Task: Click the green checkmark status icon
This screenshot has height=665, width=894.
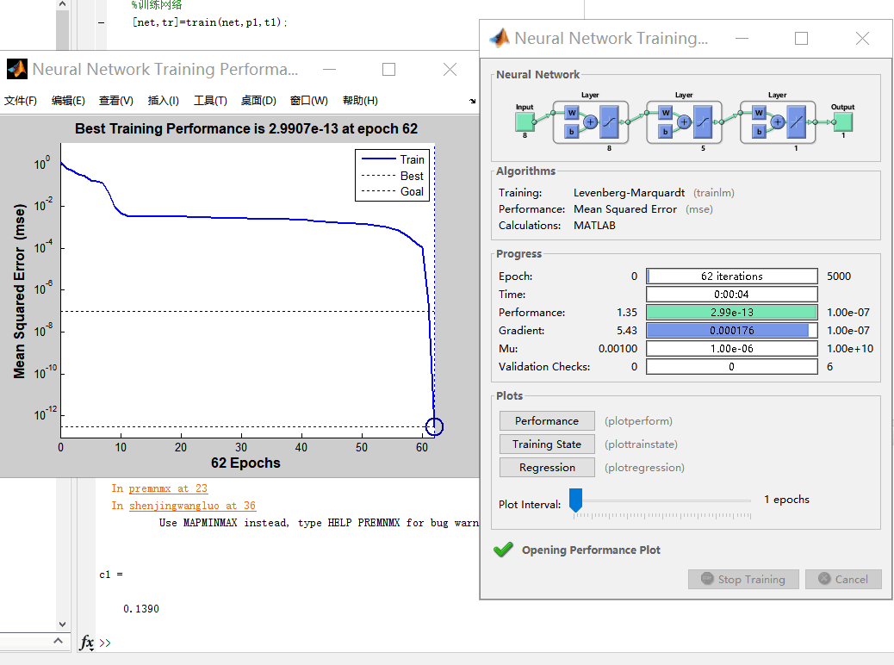Action: [503, 550]
